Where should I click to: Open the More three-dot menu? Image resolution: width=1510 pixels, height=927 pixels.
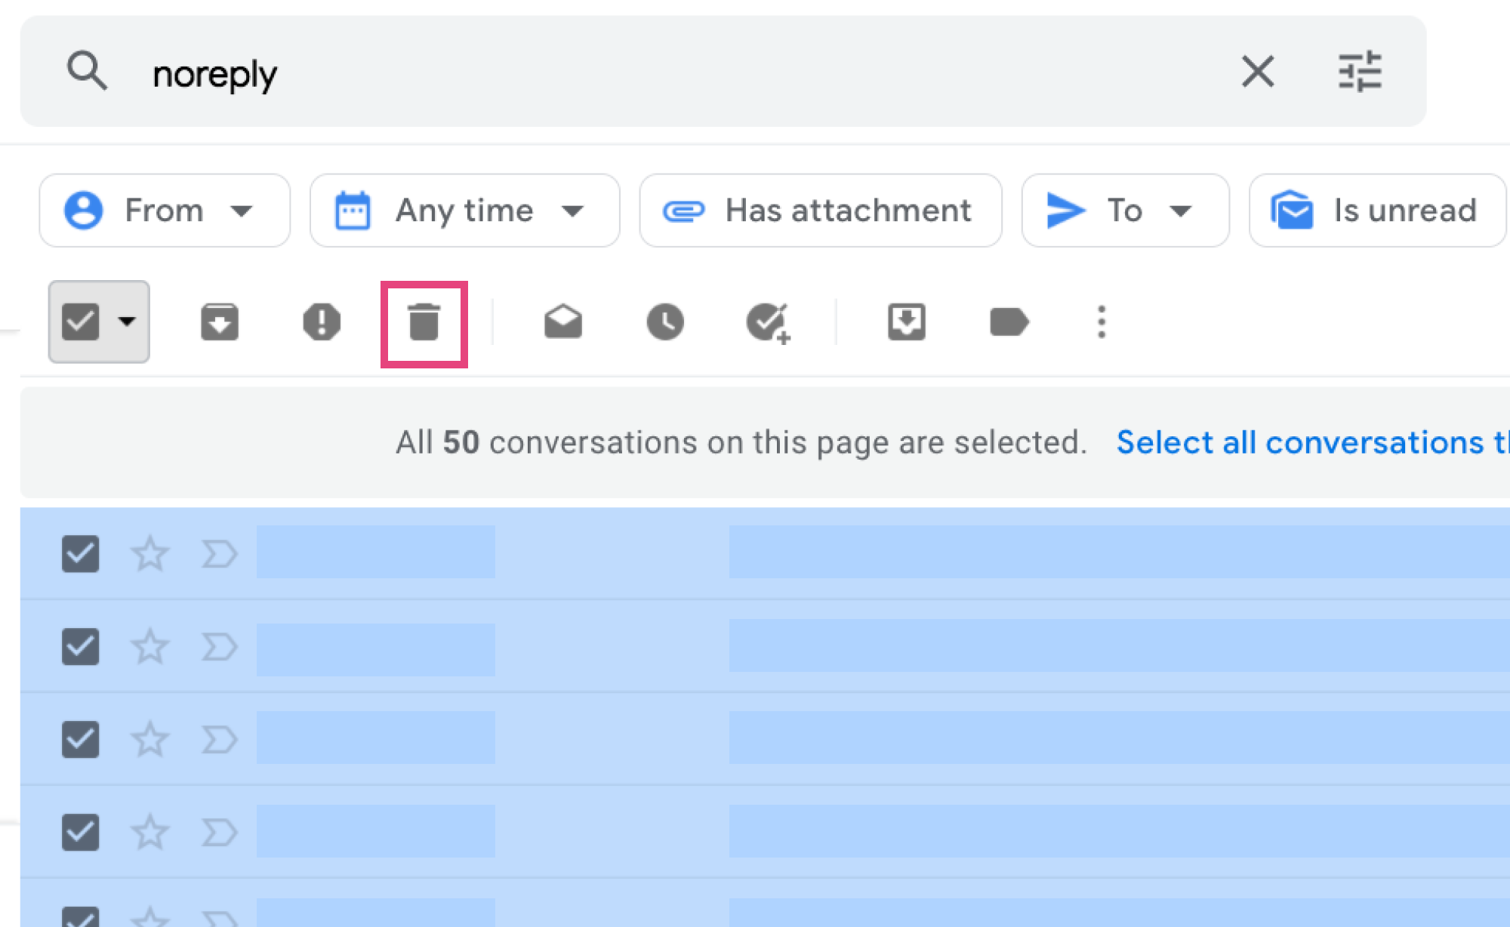(1102, 322)
